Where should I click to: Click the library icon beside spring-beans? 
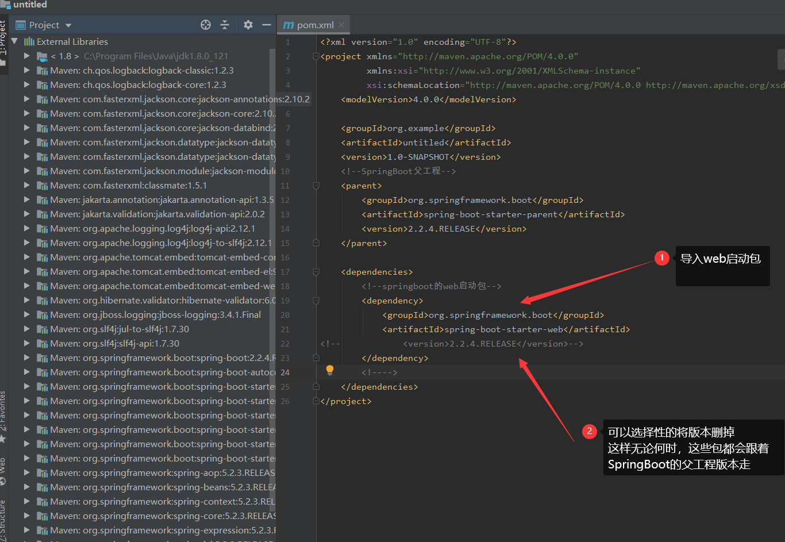point(42,487)
